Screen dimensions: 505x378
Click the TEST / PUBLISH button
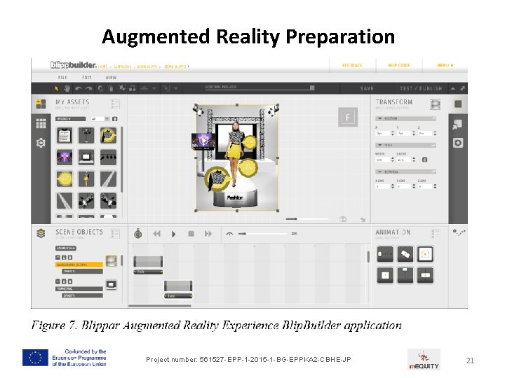tap(421, 88)
